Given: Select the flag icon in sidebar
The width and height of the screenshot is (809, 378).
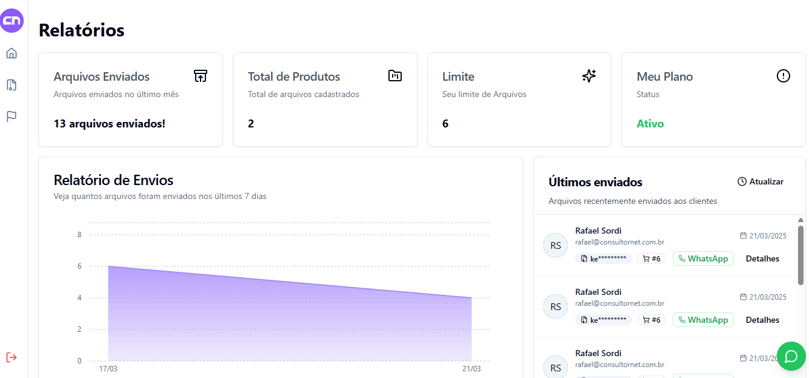Looking at the screenshot, I should 12,116.
